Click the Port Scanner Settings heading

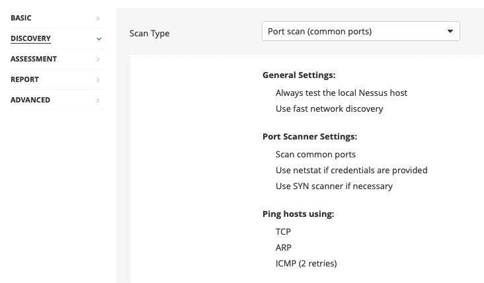[309, 136]
